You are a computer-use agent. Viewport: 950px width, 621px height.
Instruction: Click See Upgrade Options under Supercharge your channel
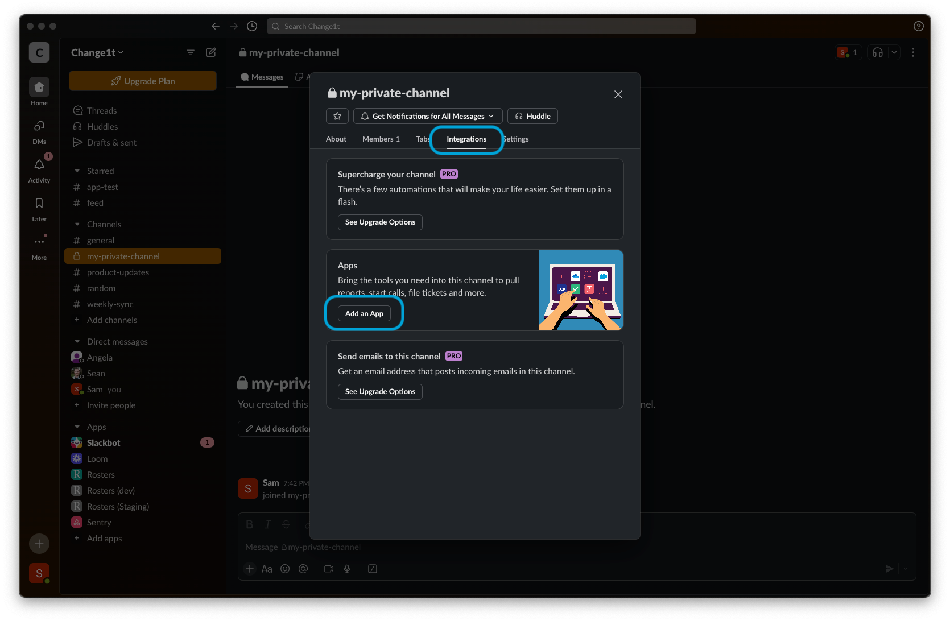pos(380,222)
